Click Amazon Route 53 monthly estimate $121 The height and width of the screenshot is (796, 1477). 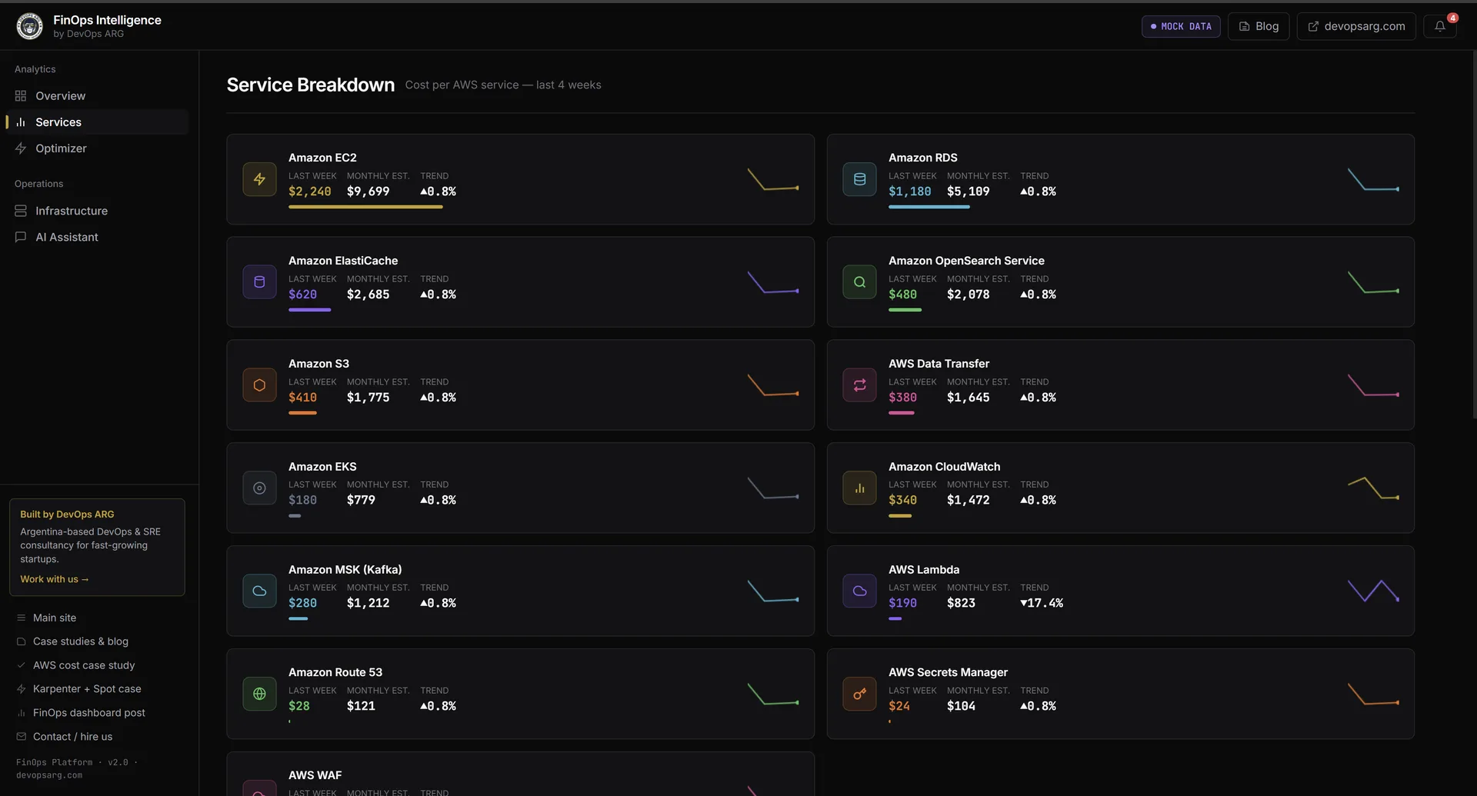[x=361, y=706]
